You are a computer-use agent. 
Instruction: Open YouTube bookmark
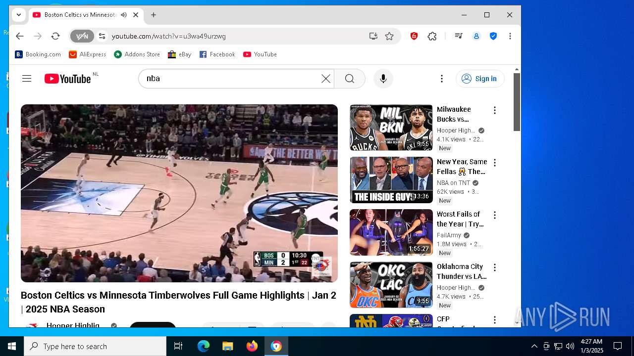click(x=260, y=54)
